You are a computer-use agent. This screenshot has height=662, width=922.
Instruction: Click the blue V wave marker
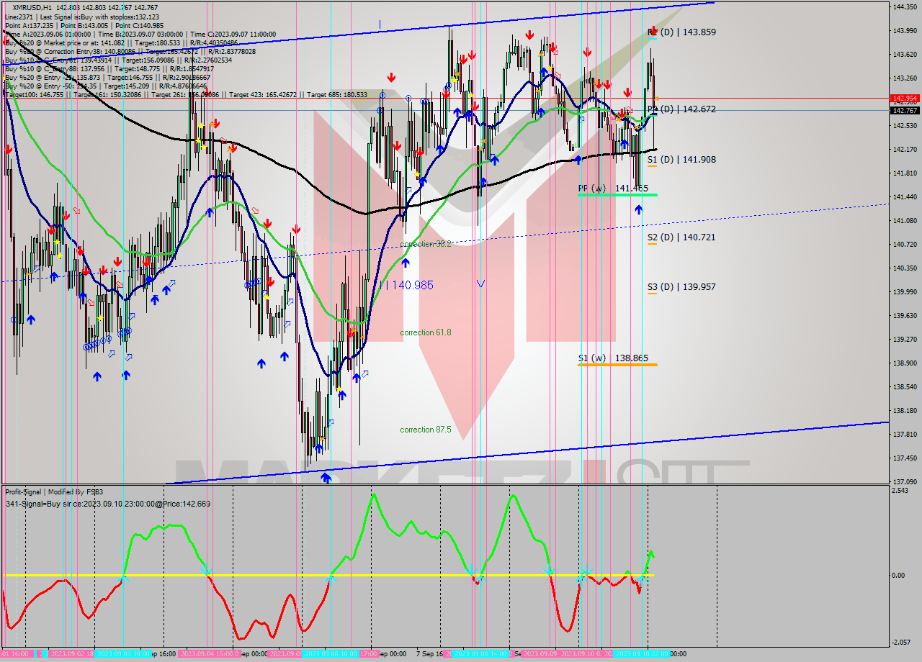point(480,284)
